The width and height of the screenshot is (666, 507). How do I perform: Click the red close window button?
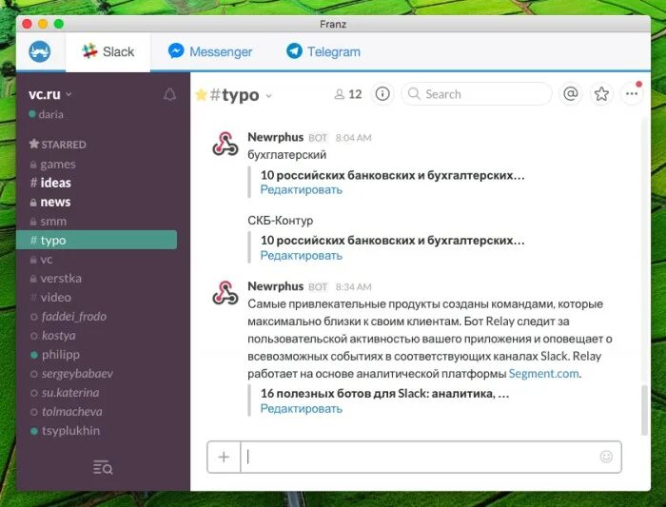[x=28, y=24]
